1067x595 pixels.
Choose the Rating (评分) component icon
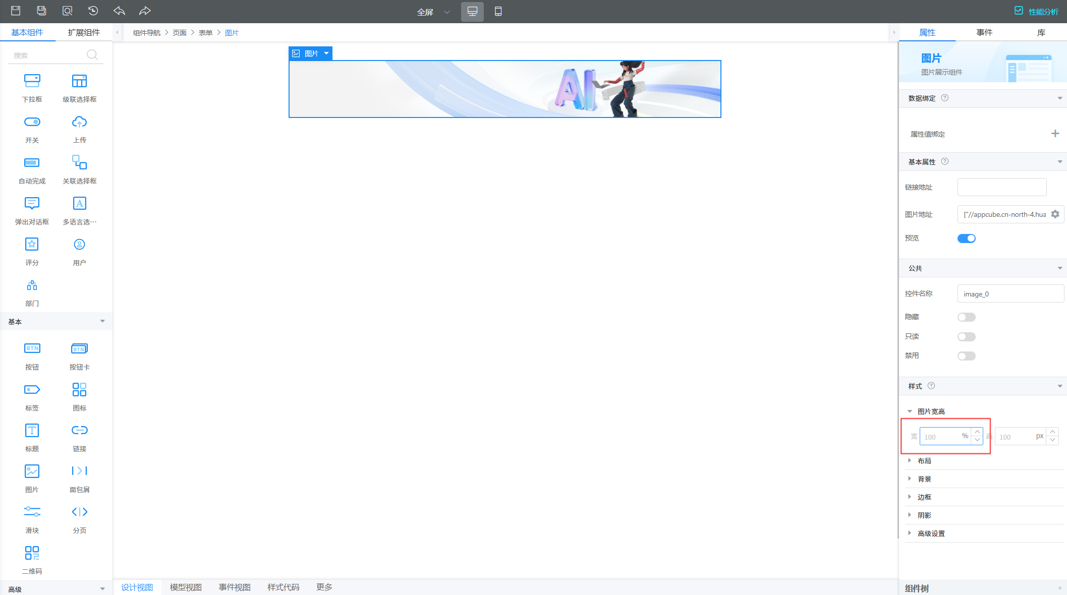click(32, 245)
